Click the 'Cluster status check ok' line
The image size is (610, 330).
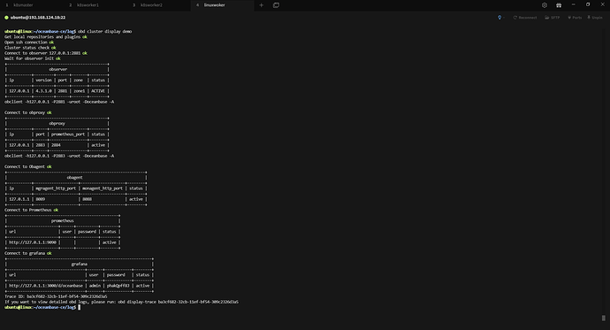30,48
